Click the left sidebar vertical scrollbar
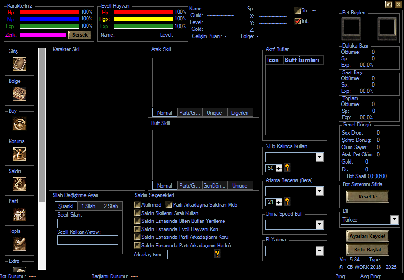This screenshot has height=280, width=404. 42,158
